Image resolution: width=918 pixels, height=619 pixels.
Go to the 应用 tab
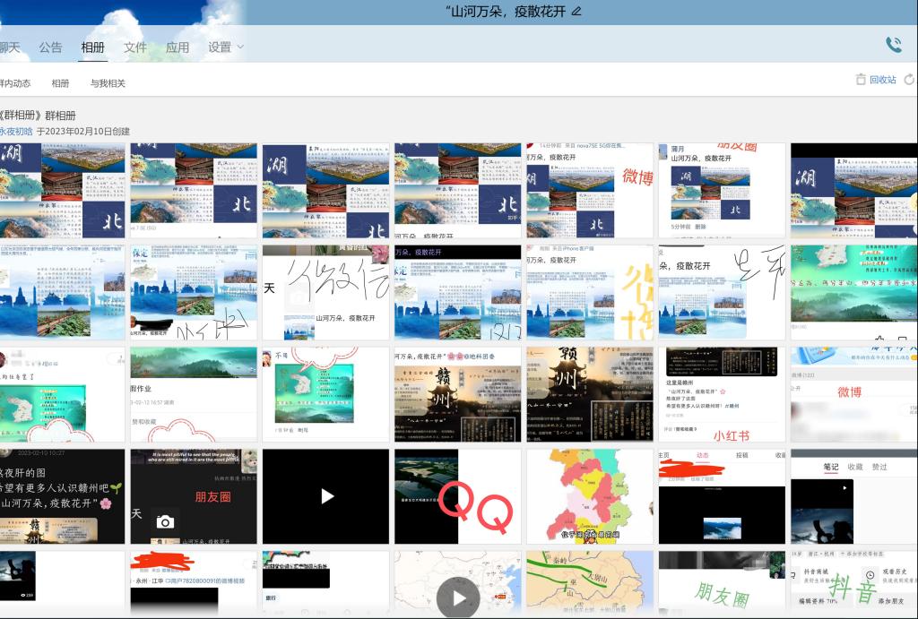[x=178, y=47]
